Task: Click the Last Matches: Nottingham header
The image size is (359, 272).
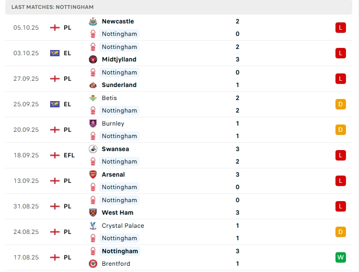Action: [52, 7]
